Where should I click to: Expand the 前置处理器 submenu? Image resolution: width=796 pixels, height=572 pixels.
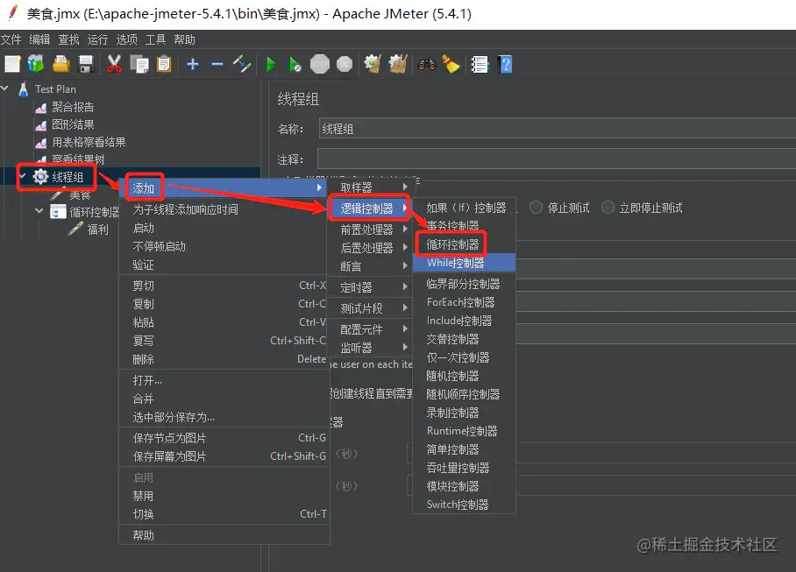372,230
